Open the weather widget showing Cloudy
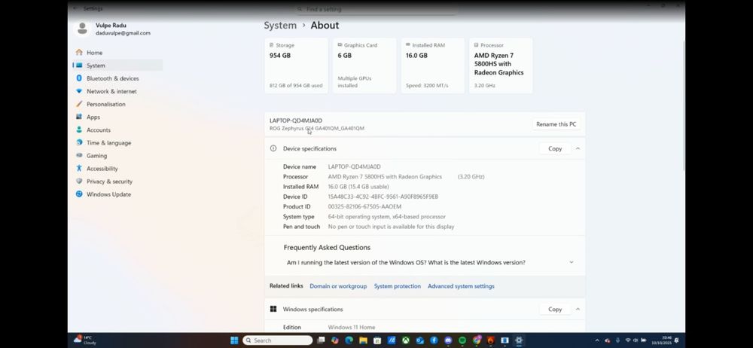The height and width of the screenshot is (348, 753). point(84,340)
